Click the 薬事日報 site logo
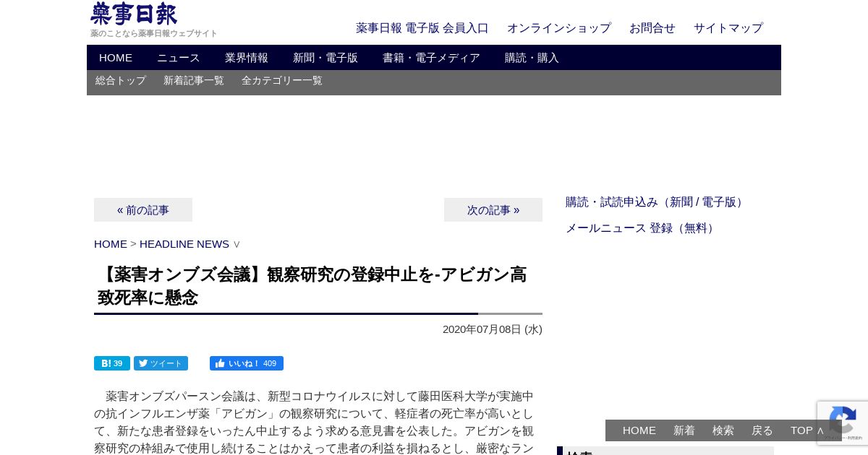The image size is (868, 455). (134, 14)
